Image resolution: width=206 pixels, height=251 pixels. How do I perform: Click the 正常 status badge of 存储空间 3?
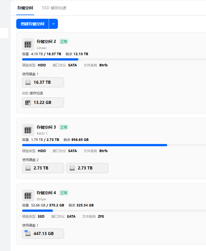[x=64, y=127]
